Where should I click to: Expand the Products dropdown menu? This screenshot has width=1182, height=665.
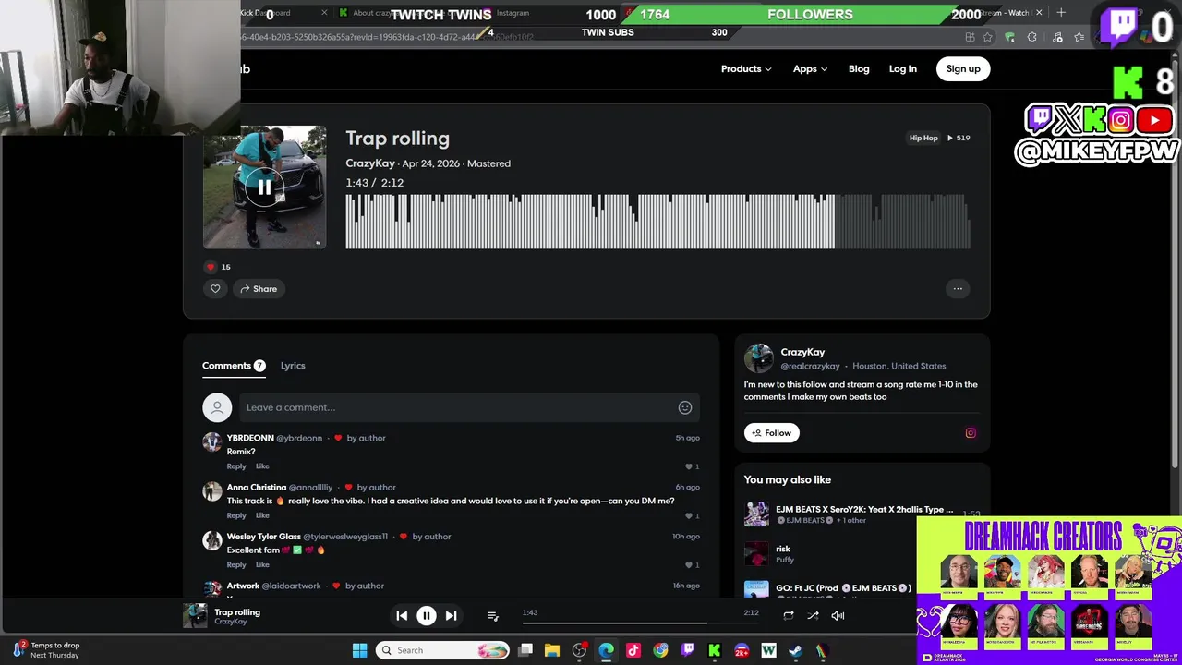(x=746, y=69)
